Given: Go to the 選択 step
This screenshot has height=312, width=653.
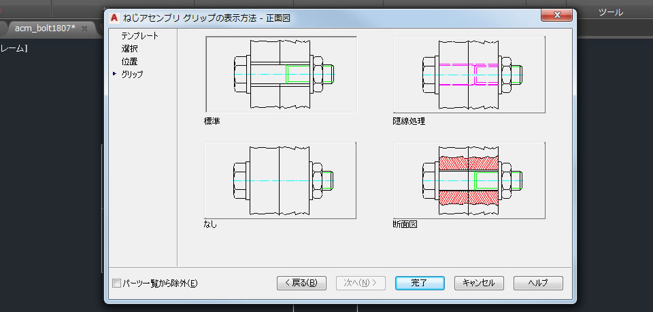Looking at the screenshot, I should [x=129, y=49].
